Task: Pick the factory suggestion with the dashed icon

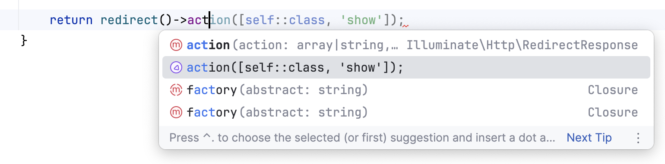Action: [x=406, y=90]
